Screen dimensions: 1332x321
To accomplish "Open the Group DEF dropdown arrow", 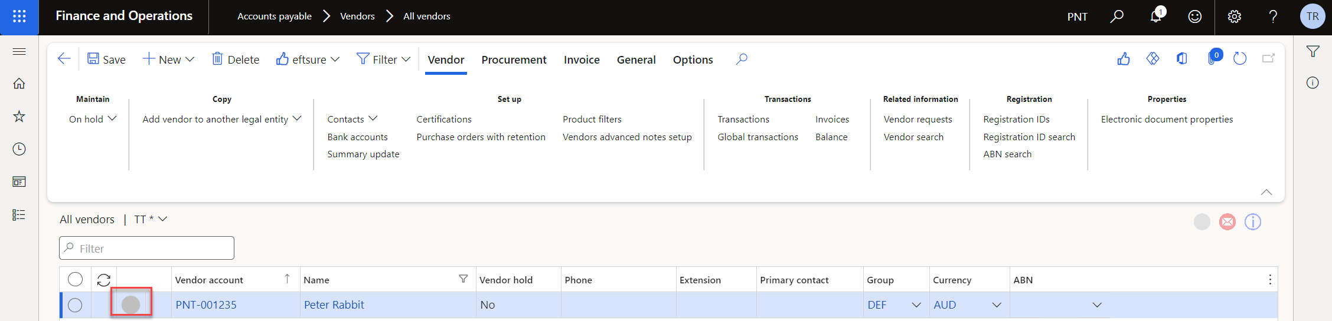I will pos(916,305).
